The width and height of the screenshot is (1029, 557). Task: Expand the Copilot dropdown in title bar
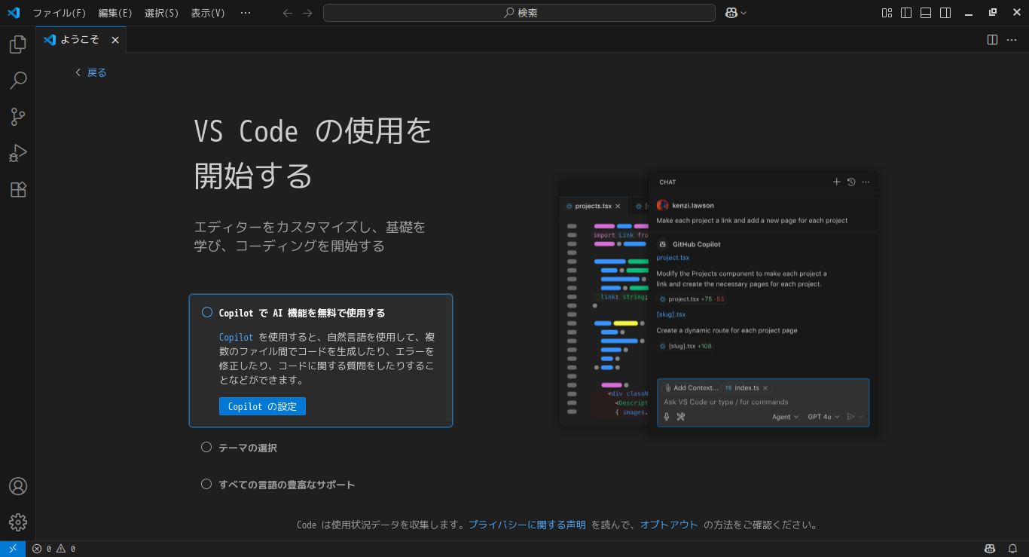744,13
